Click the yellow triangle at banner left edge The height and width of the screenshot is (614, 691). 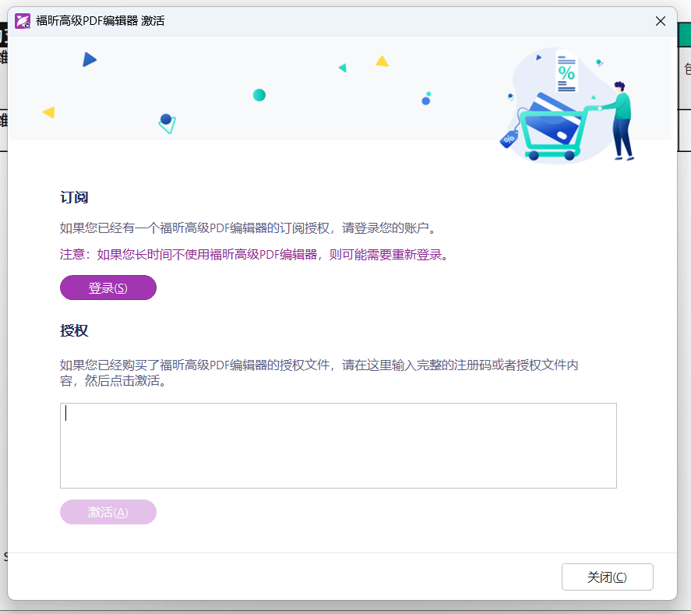(49, 112)
